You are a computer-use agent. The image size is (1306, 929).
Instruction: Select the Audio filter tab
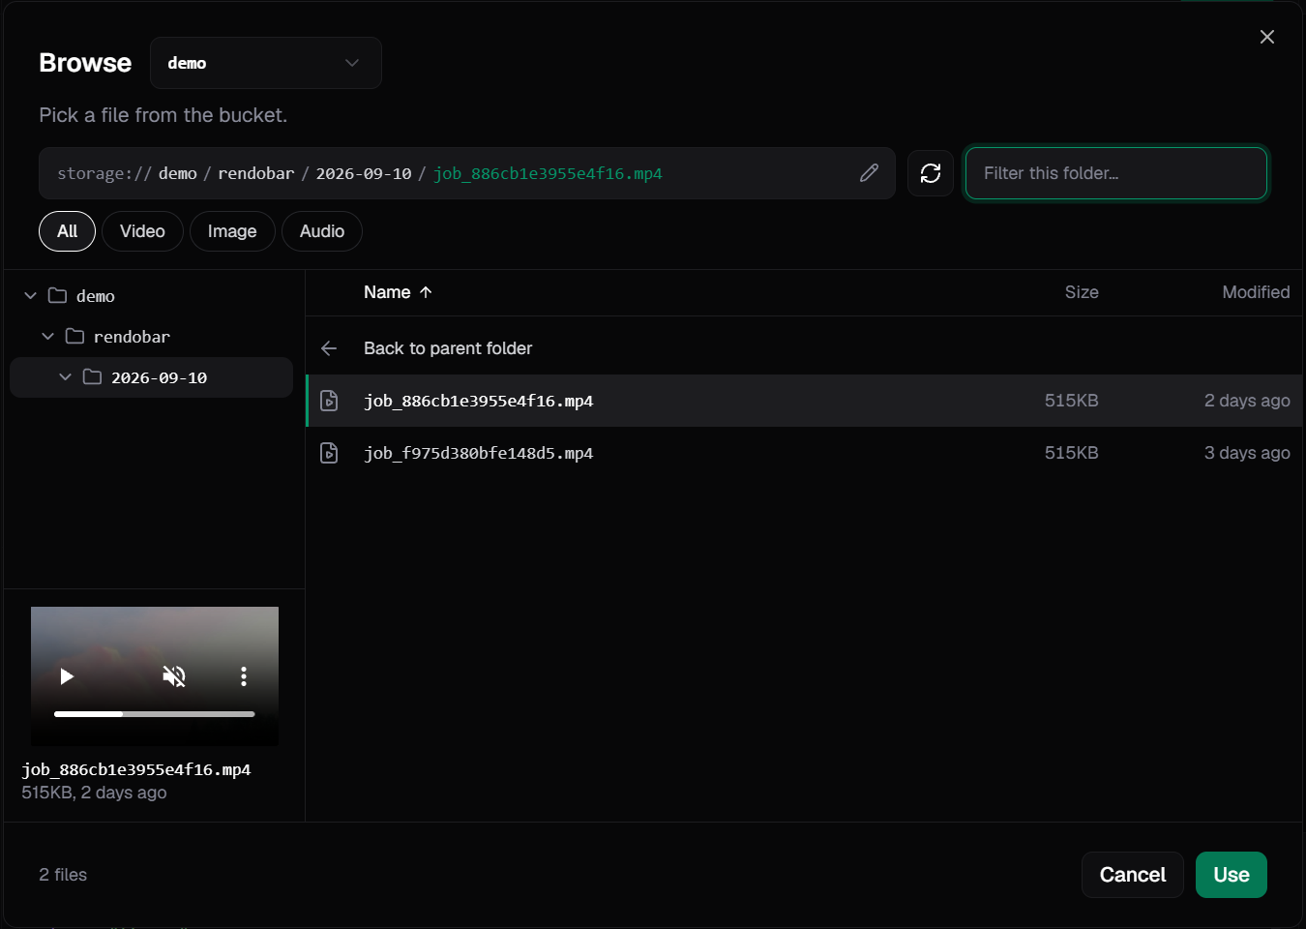322,231
